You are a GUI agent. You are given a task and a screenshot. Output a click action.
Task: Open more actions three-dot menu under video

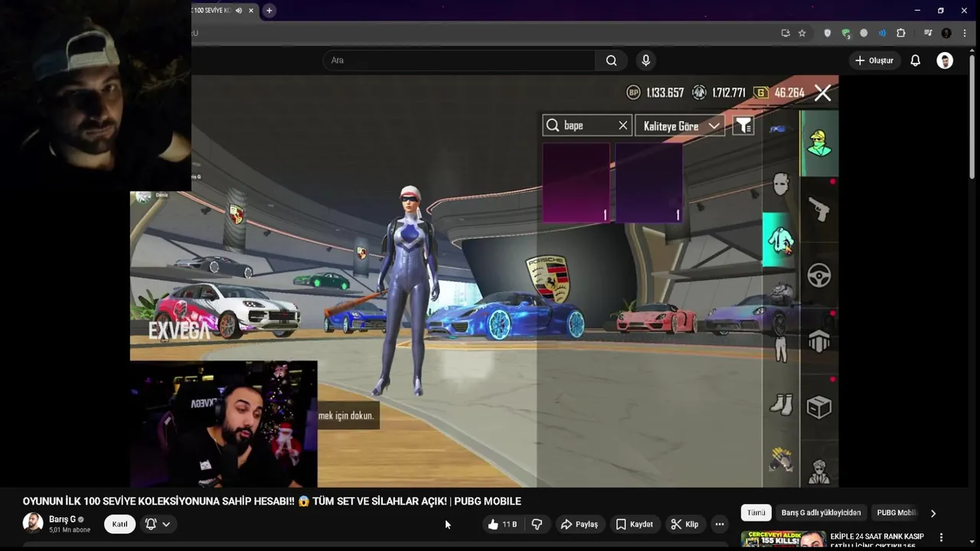719,524
